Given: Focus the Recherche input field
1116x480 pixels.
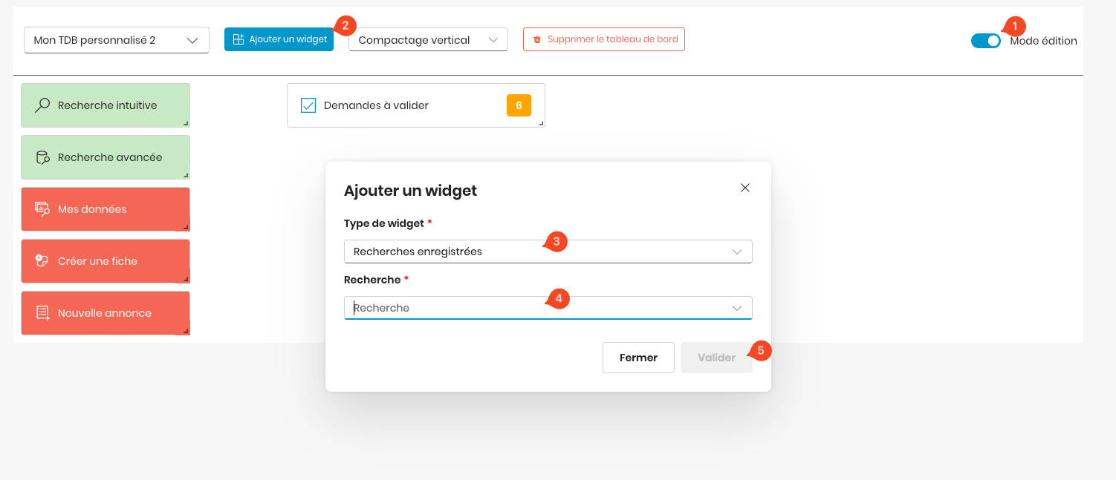Looking at the screenshot, I should point(548,308).
